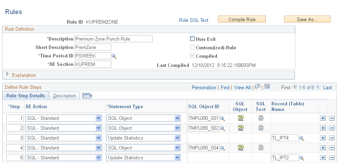Download grid to spreadsheet icon
The height and width of the screenshot is (166, 356).
(267, 86)
